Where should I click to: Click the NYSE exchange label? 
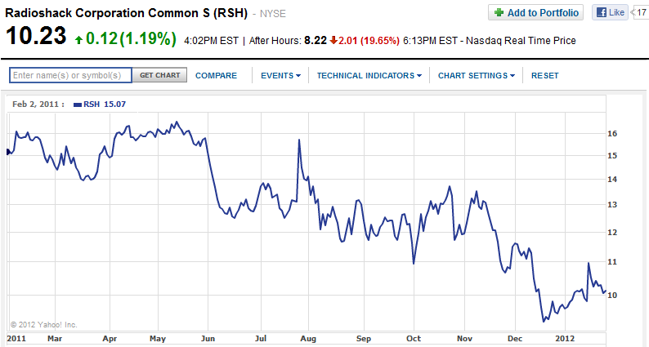point(273,14)
